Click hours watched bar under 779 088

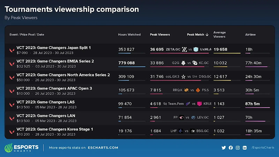coord(132,67)
